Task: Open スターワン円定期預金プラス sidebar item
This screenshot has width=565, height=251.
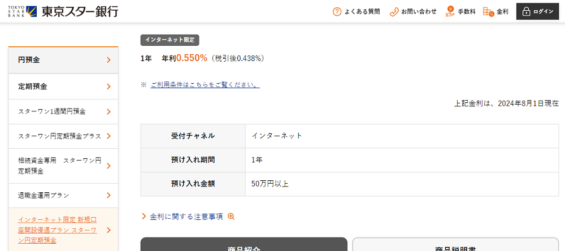Action: (x=63, y=136)
